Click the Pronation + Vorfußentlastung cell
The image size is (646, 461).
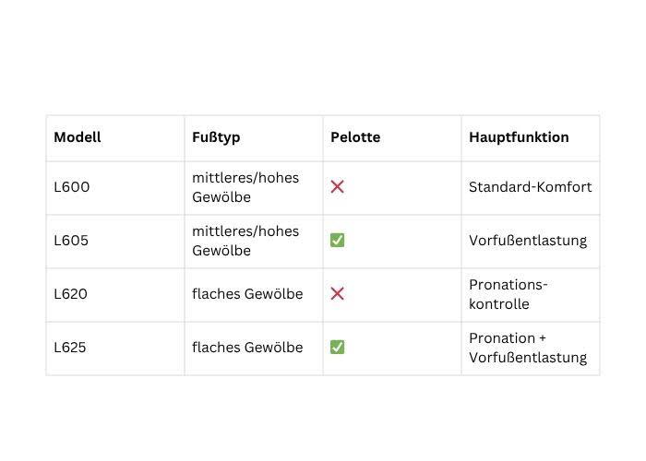coord(527,348)
